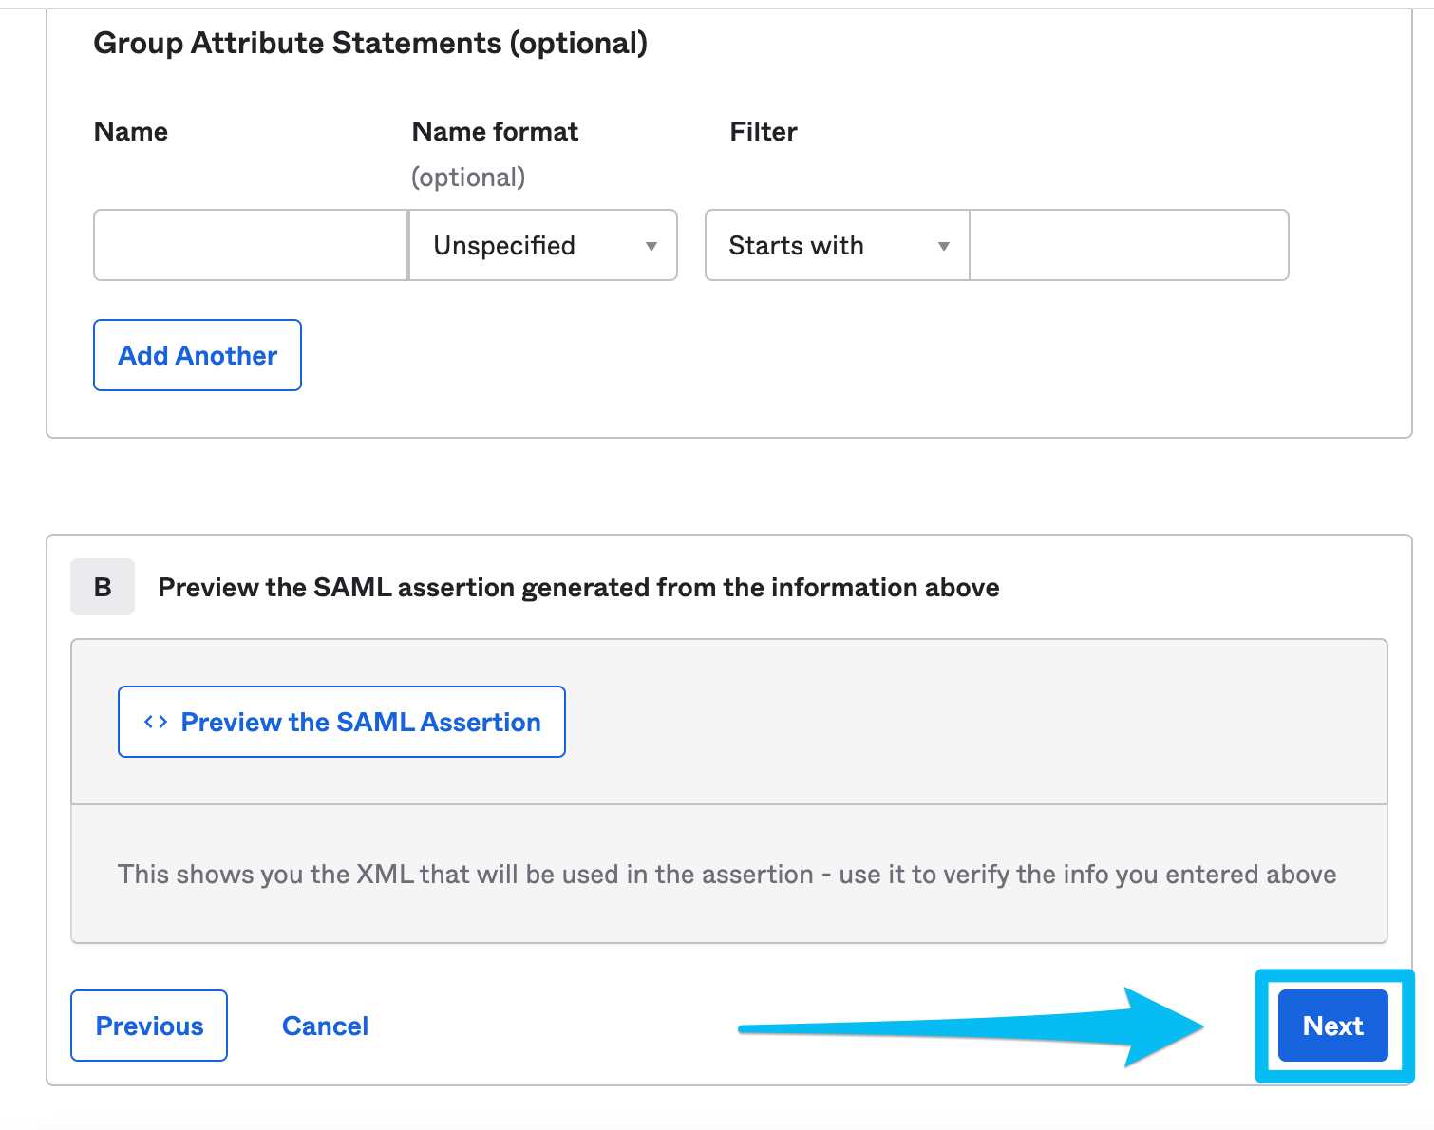Image resolution: width=1434 pixels, height=1130 pixels.
Task: Click the Preview the SAML assertion generated heading
Action: tap(578, 588)
